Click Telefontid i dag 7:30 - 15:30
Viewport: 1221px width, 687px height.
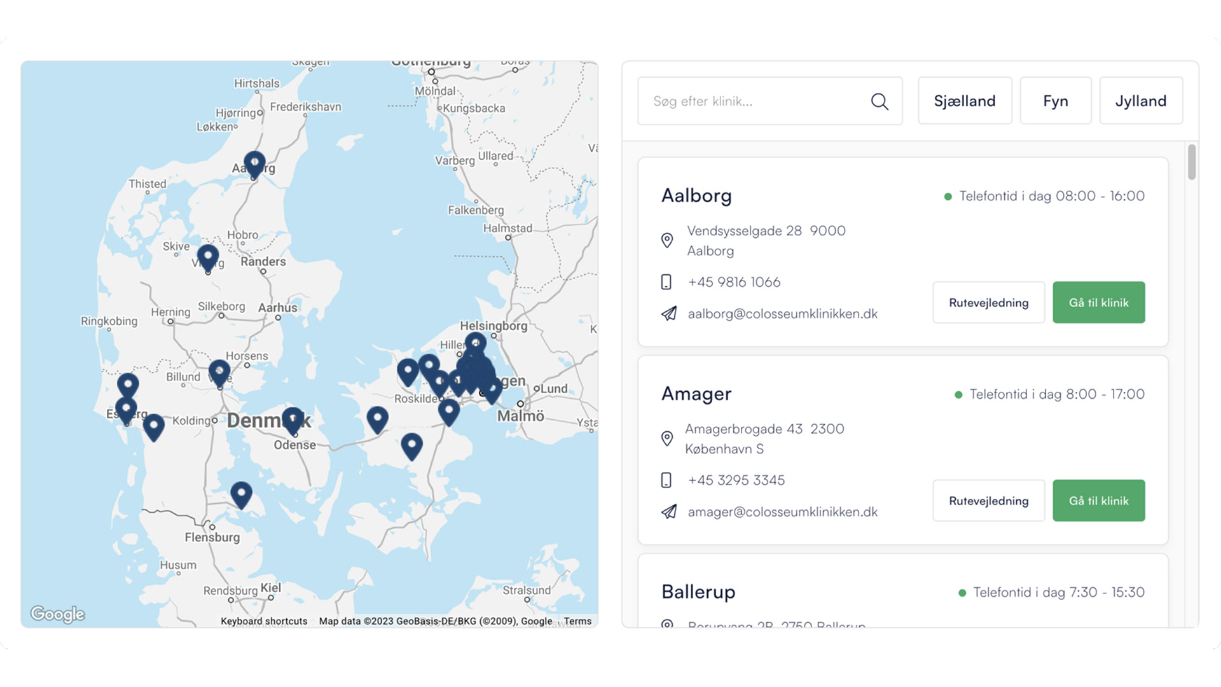(x=1059, y=592)
